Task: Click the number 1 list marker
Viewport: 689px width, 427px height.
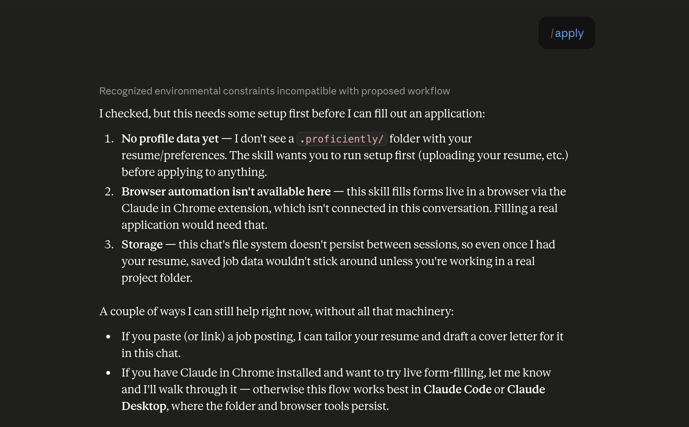Action: [109, 139]
